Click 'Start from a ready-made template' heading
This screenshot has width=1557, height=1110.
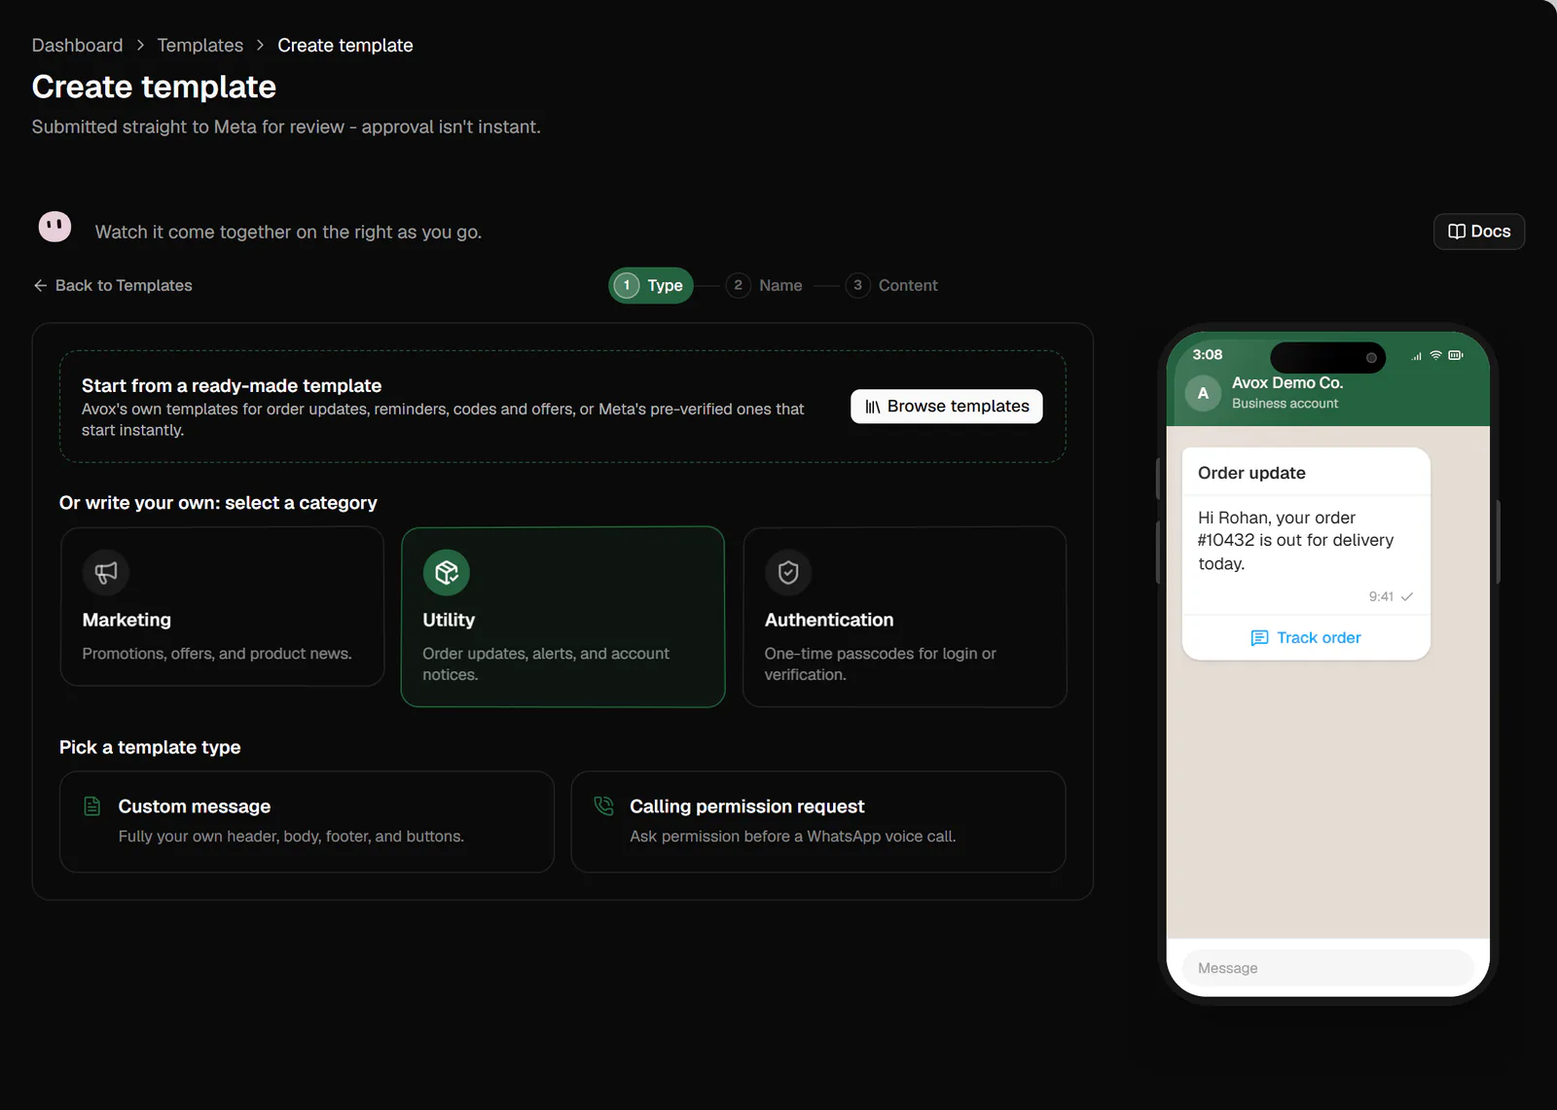pos(232,386)
